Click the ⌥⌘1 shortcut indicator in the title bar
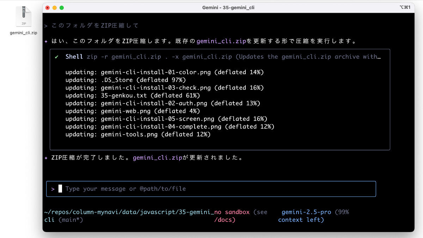 click(x=405, y=7)
